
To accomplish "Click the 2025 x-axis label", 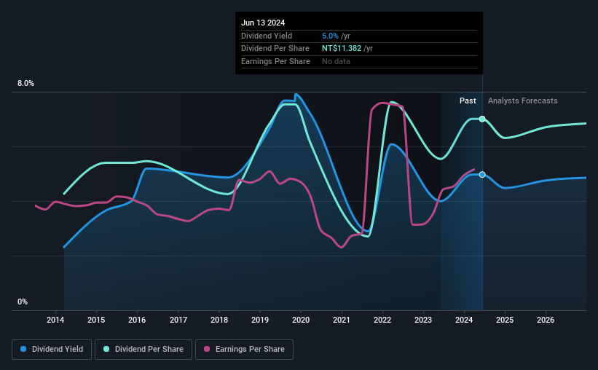I will click(505, 320).
